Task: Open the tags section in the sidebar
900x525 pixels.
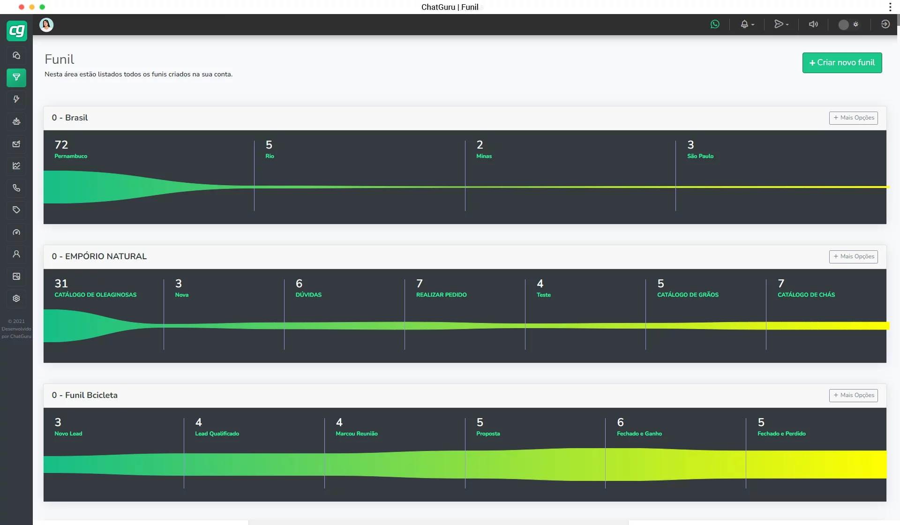Action: [16, 210]
